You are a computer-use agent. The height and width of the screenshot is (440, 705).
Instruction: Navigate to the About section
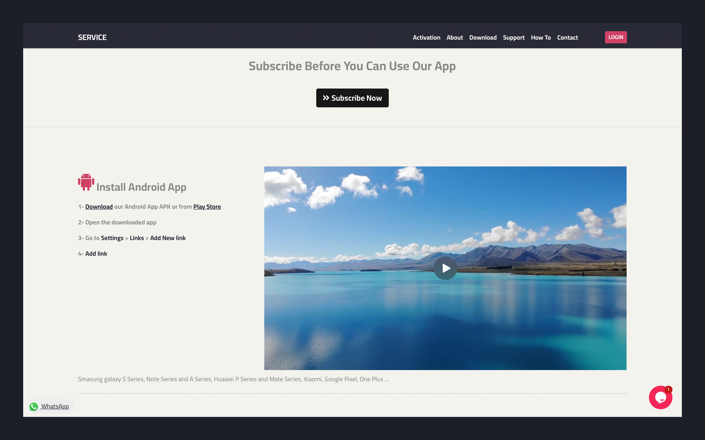pos(455,37)
